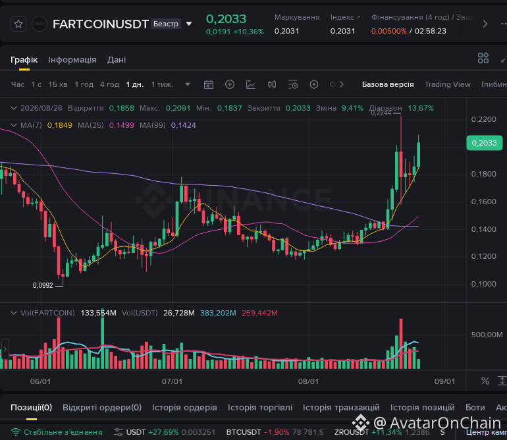This screenshot has width=507, height=440.
Task: Select the 1 тиж. interval
Action: 162,84
